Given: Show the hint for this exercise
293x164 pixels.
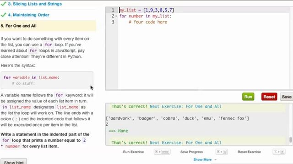Looking at the screenshot, I should (x=14, y=162).
